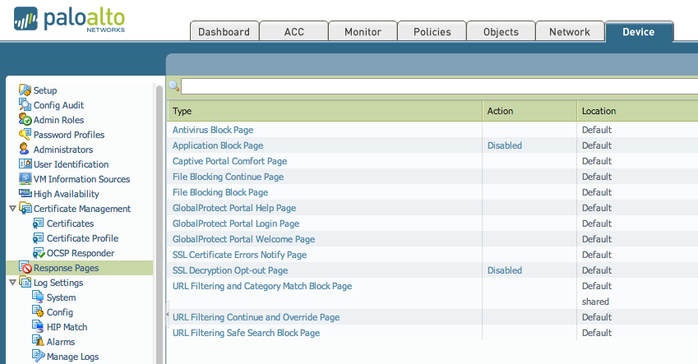This screenshot has height=364, width=698.
Task: Click the Config Audit icon
Action: pyautogui.click(x=25, y=105)
